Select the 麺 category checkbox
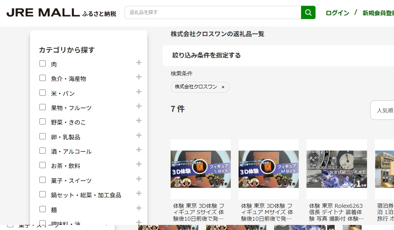 43,209
